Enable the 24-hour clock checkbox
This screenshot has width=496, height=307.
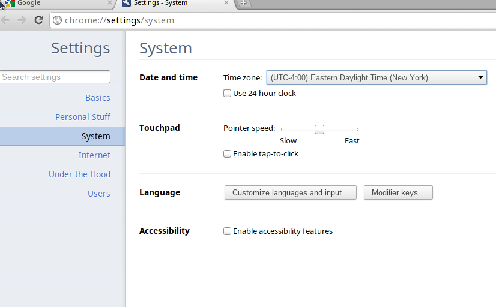(x=227, y=94)
